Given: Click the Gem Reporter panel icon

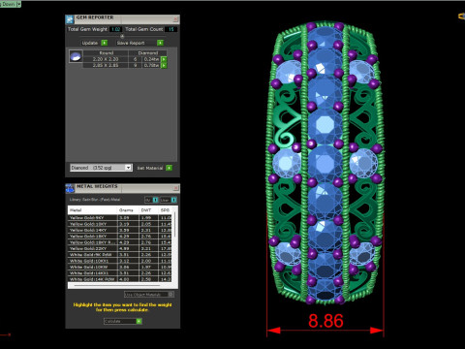Looking at the screenshot, I should [70, 19].
